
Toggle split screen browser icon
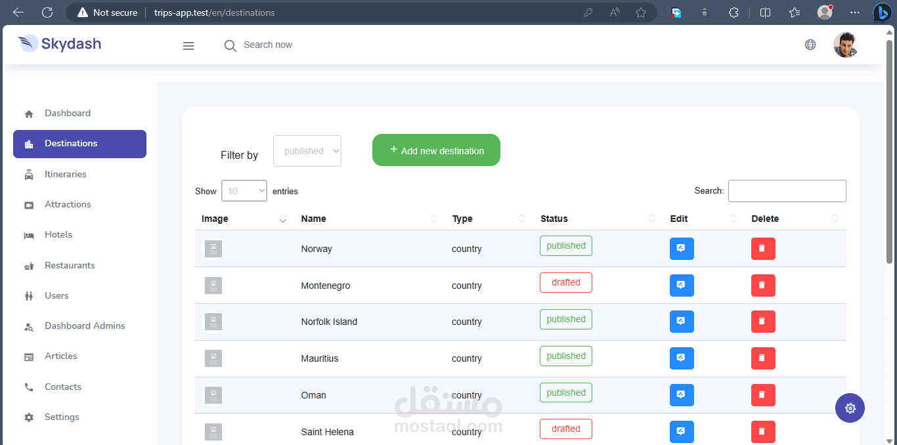765,12
